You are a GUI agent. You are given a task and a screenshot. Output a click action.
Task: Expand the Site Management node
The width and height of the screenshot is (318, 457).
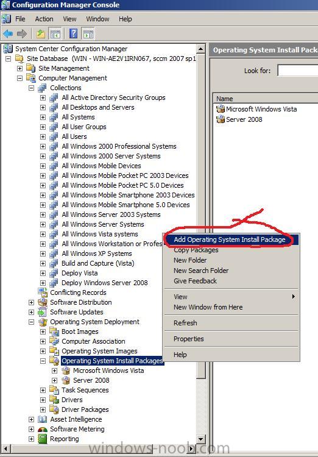[19, 68]
